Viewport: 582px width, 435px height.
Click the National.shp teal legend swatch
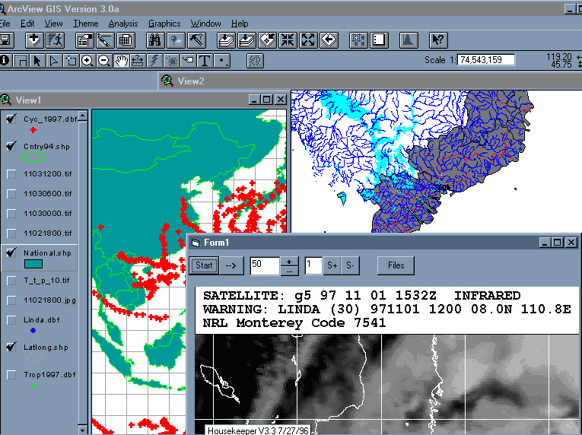pos(33,264)
